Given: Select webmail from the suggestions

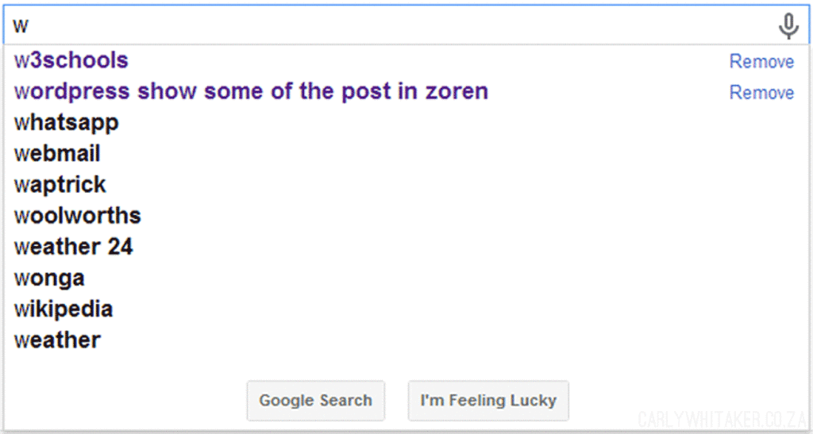Looking at the screenshot, I should 57,153.
